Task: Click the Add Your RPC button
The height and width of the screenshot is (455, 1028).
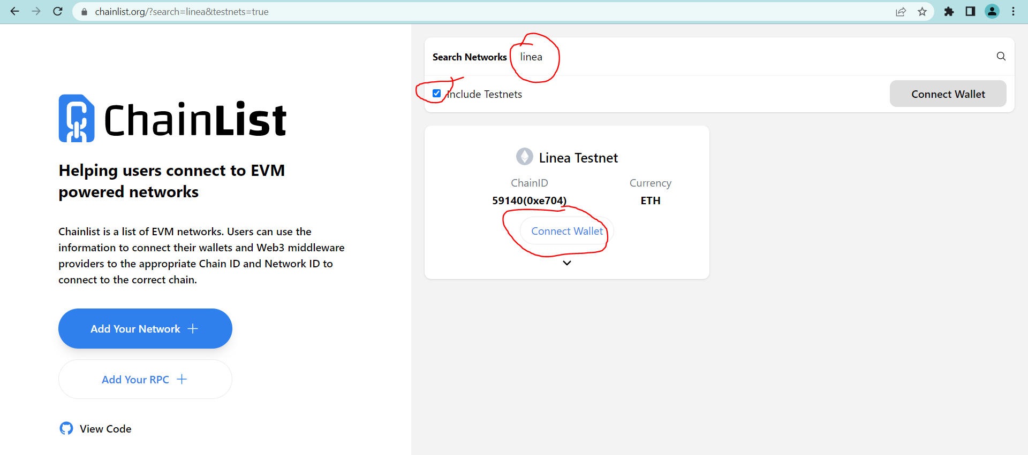Action: click(145, 379)
